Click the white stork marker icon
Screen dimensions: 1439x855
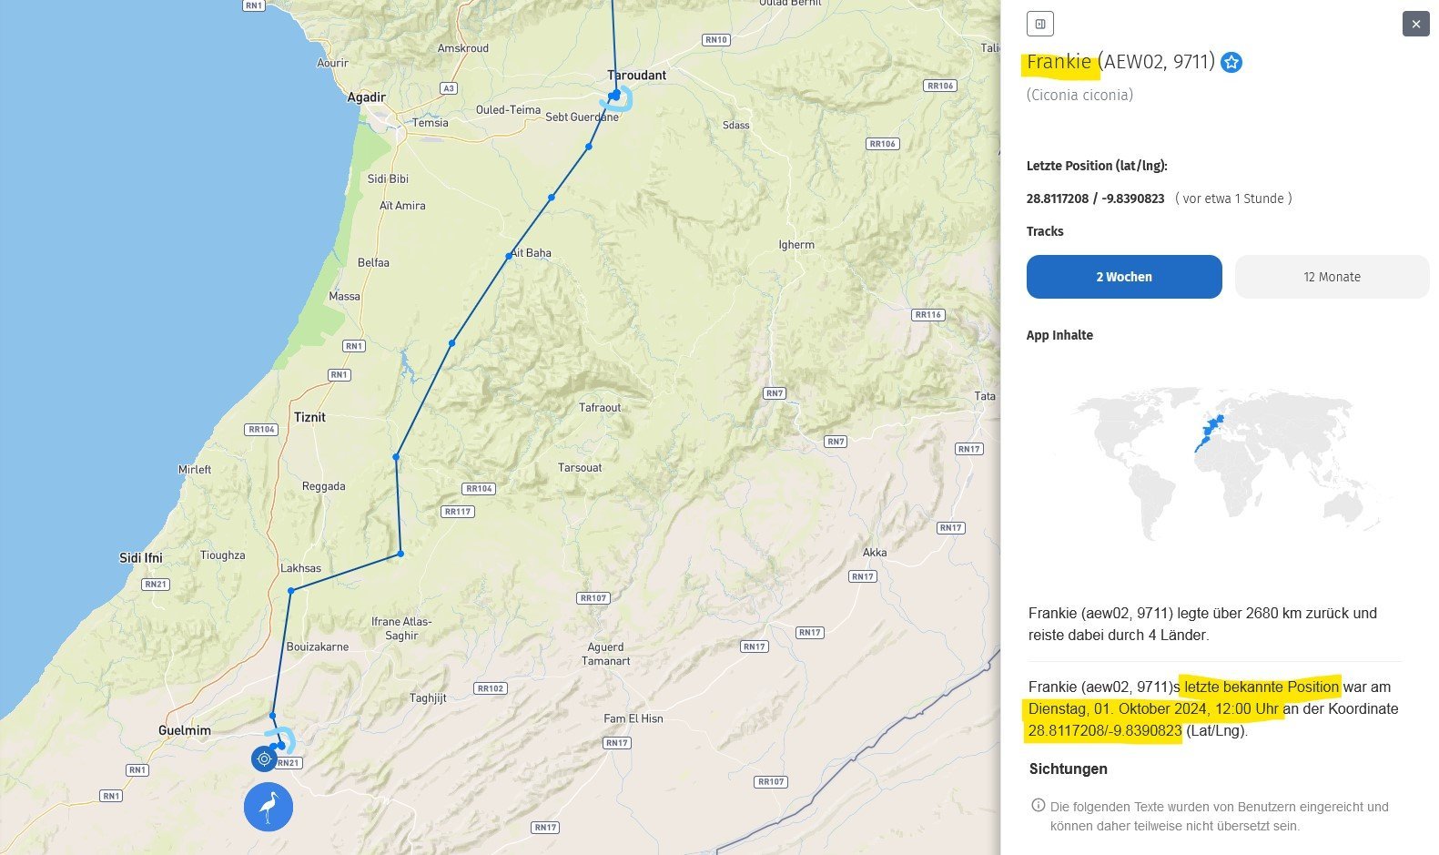tap(269, 807)
